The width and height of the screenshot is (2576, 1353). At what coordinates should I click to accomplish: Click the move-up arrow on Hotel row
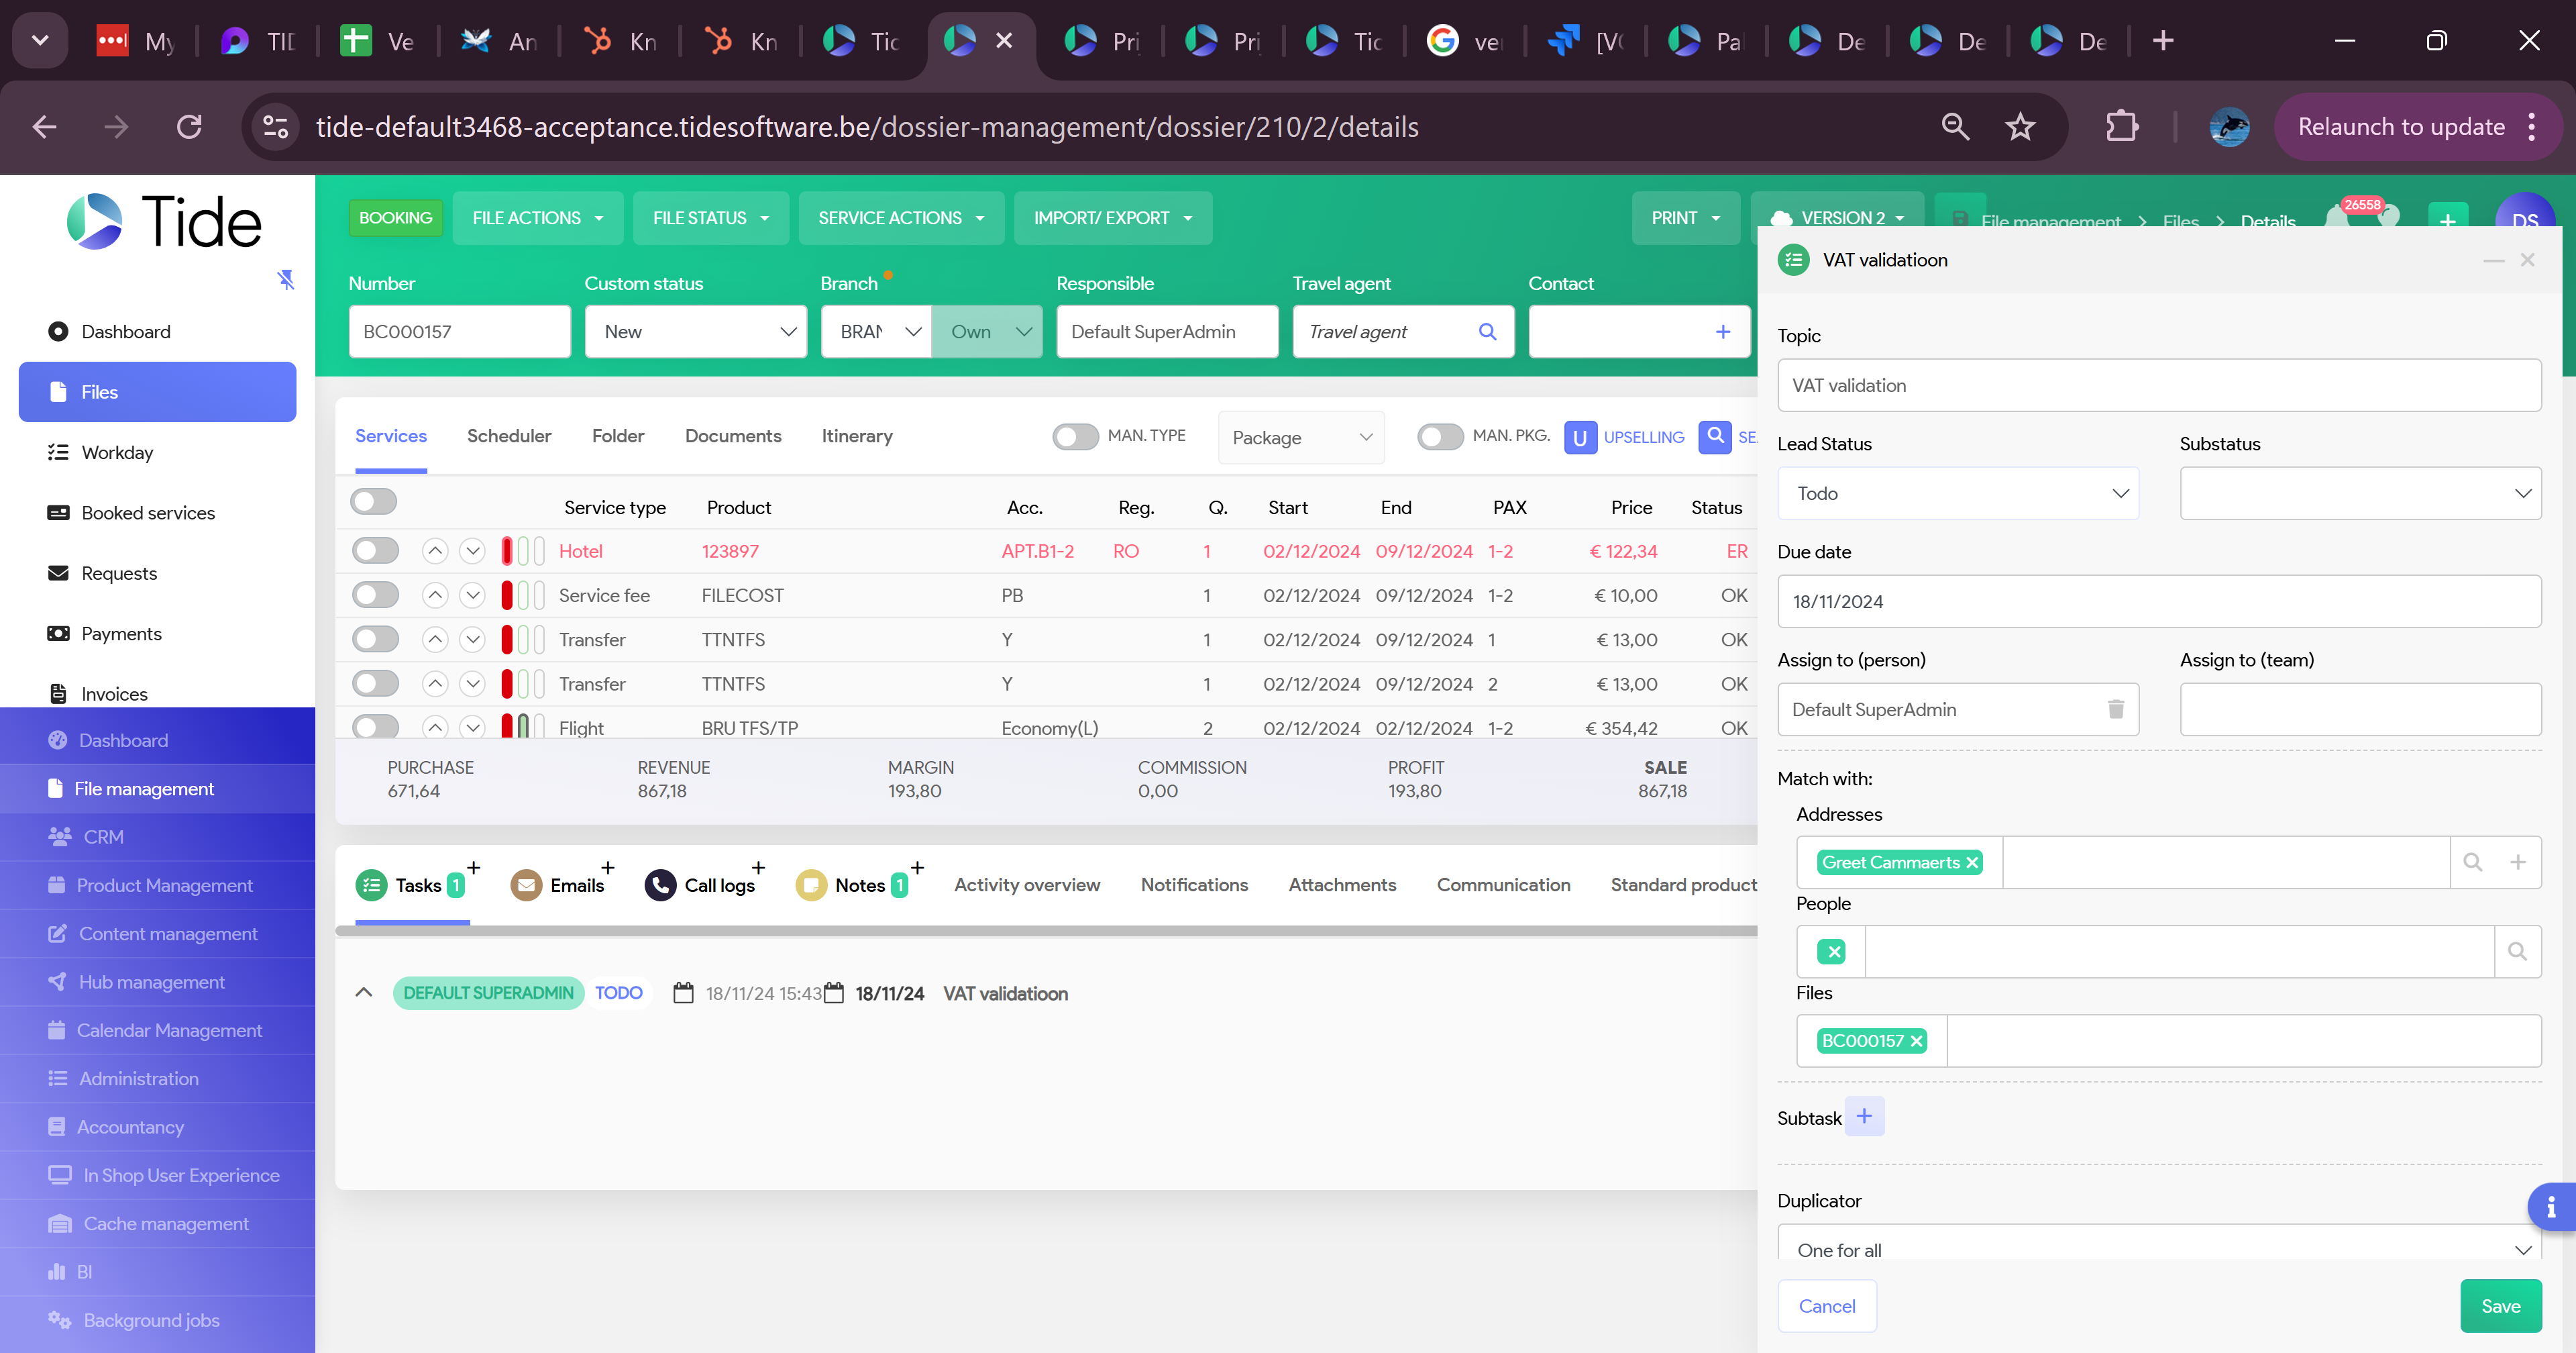(435, 550)
